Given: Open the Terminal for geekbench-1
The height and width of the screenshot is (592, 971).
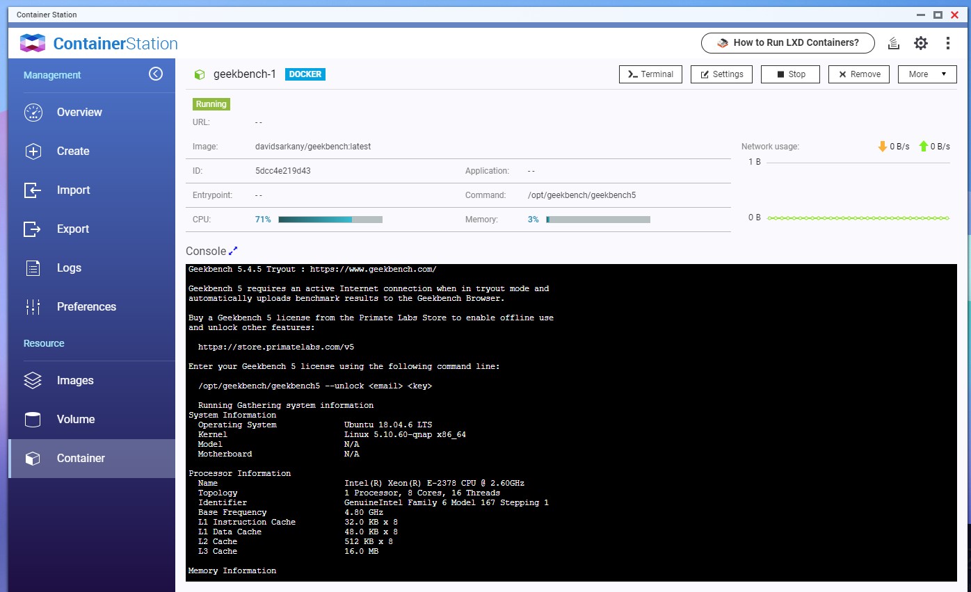Looking at the screenshot, I should (650, 74).
